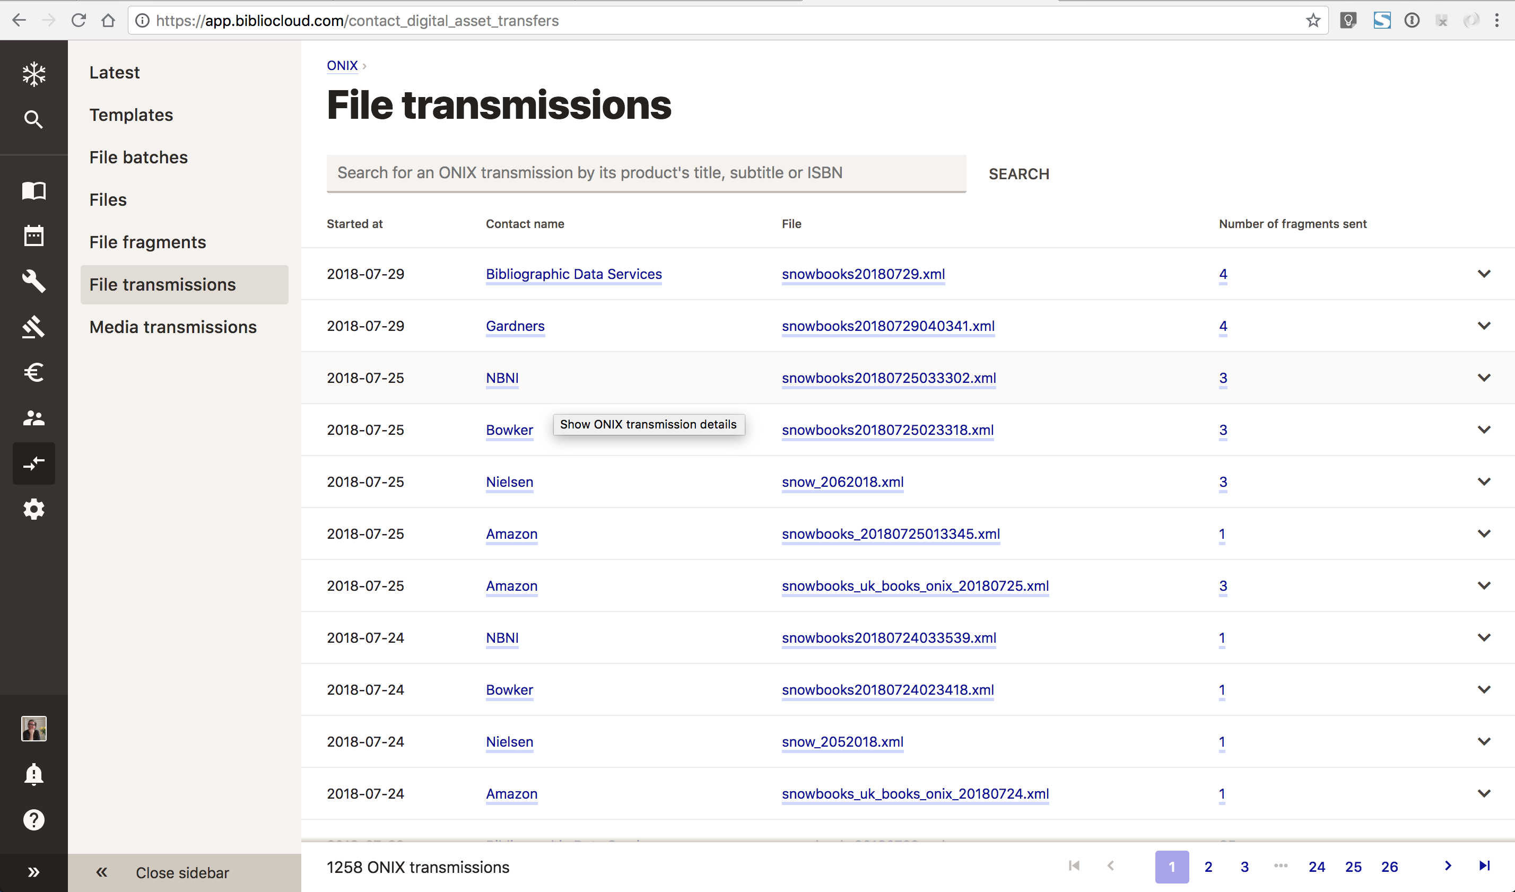Open the snowbooks20180725033302.xml file link

click(889, 378)
